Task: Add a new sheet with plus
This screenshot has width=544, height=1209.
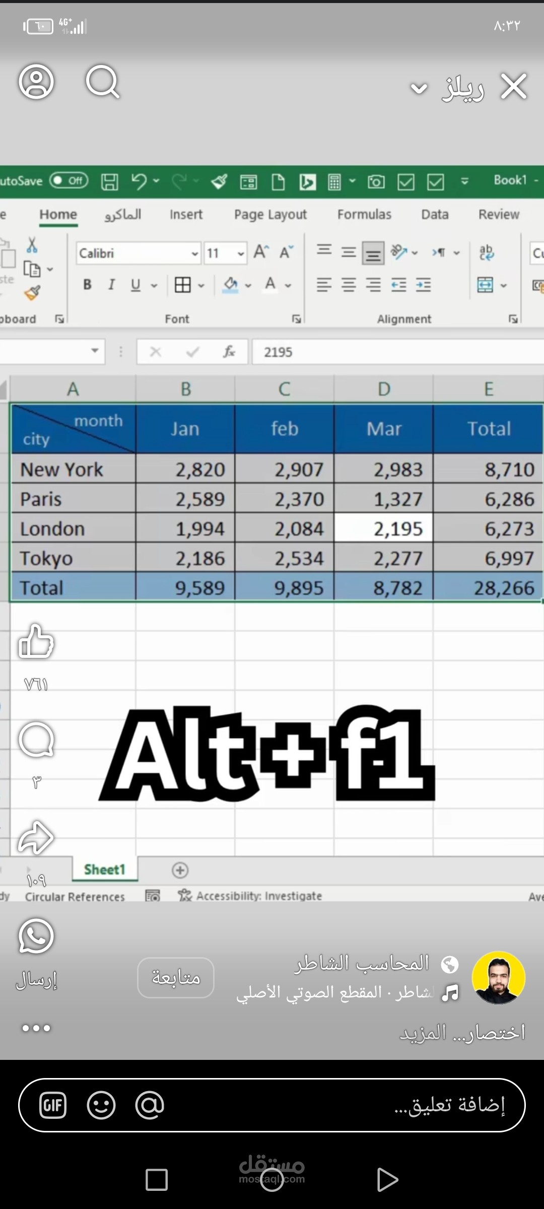Action: tap(180, 870)
